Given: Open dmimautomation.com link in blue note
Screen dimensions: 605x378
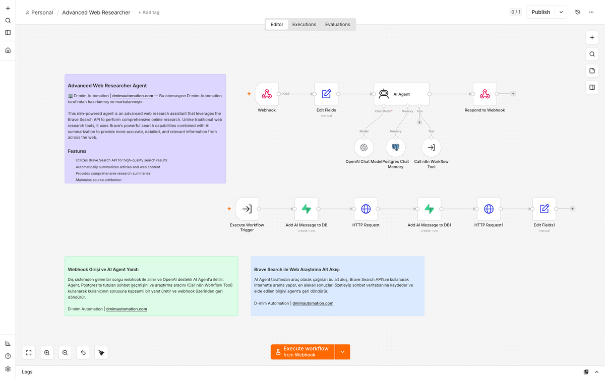Looking at the screenshot, I should coord(313,303).
